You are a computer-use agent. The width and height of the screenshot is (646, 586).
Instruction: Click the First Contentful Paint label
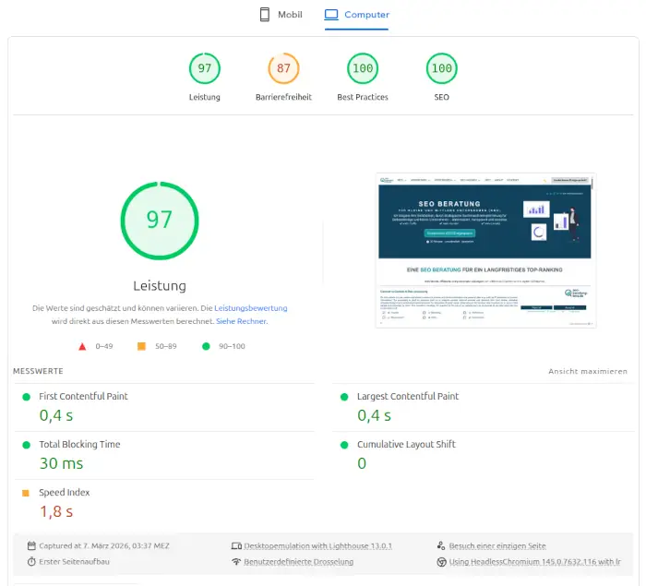pyautogui.click(x=83, y=396)
